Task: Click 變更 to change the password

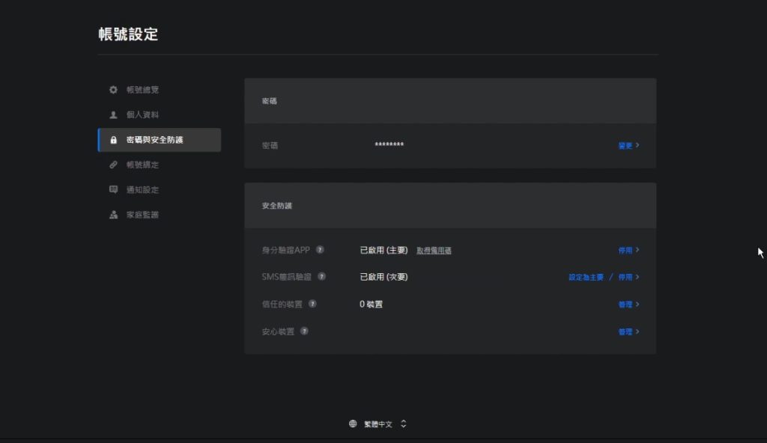Action: tap(628, 146)
